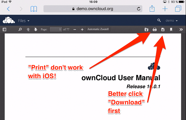
Task: Click the Print icon in PDF toolbar
Action: (x=154, y=29)
